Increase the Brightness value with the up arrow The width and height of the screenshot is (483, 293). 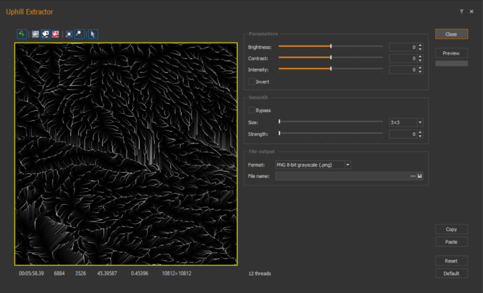pos(420,45)
